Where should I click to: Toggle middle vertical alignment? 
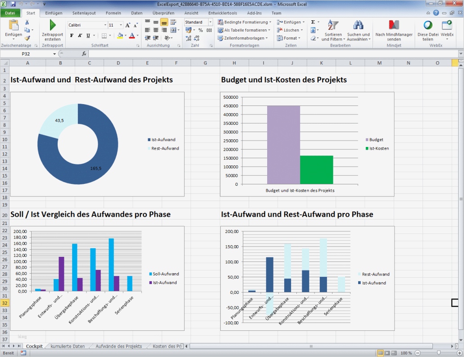pyautogui.click(x=156, y=22)
